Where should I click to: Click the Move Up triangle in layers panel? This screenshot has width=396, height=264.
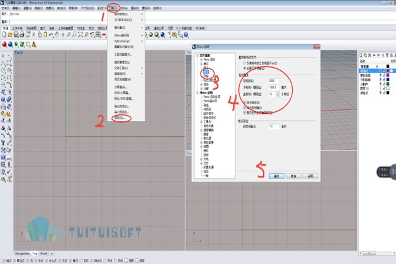coord(374,55)
